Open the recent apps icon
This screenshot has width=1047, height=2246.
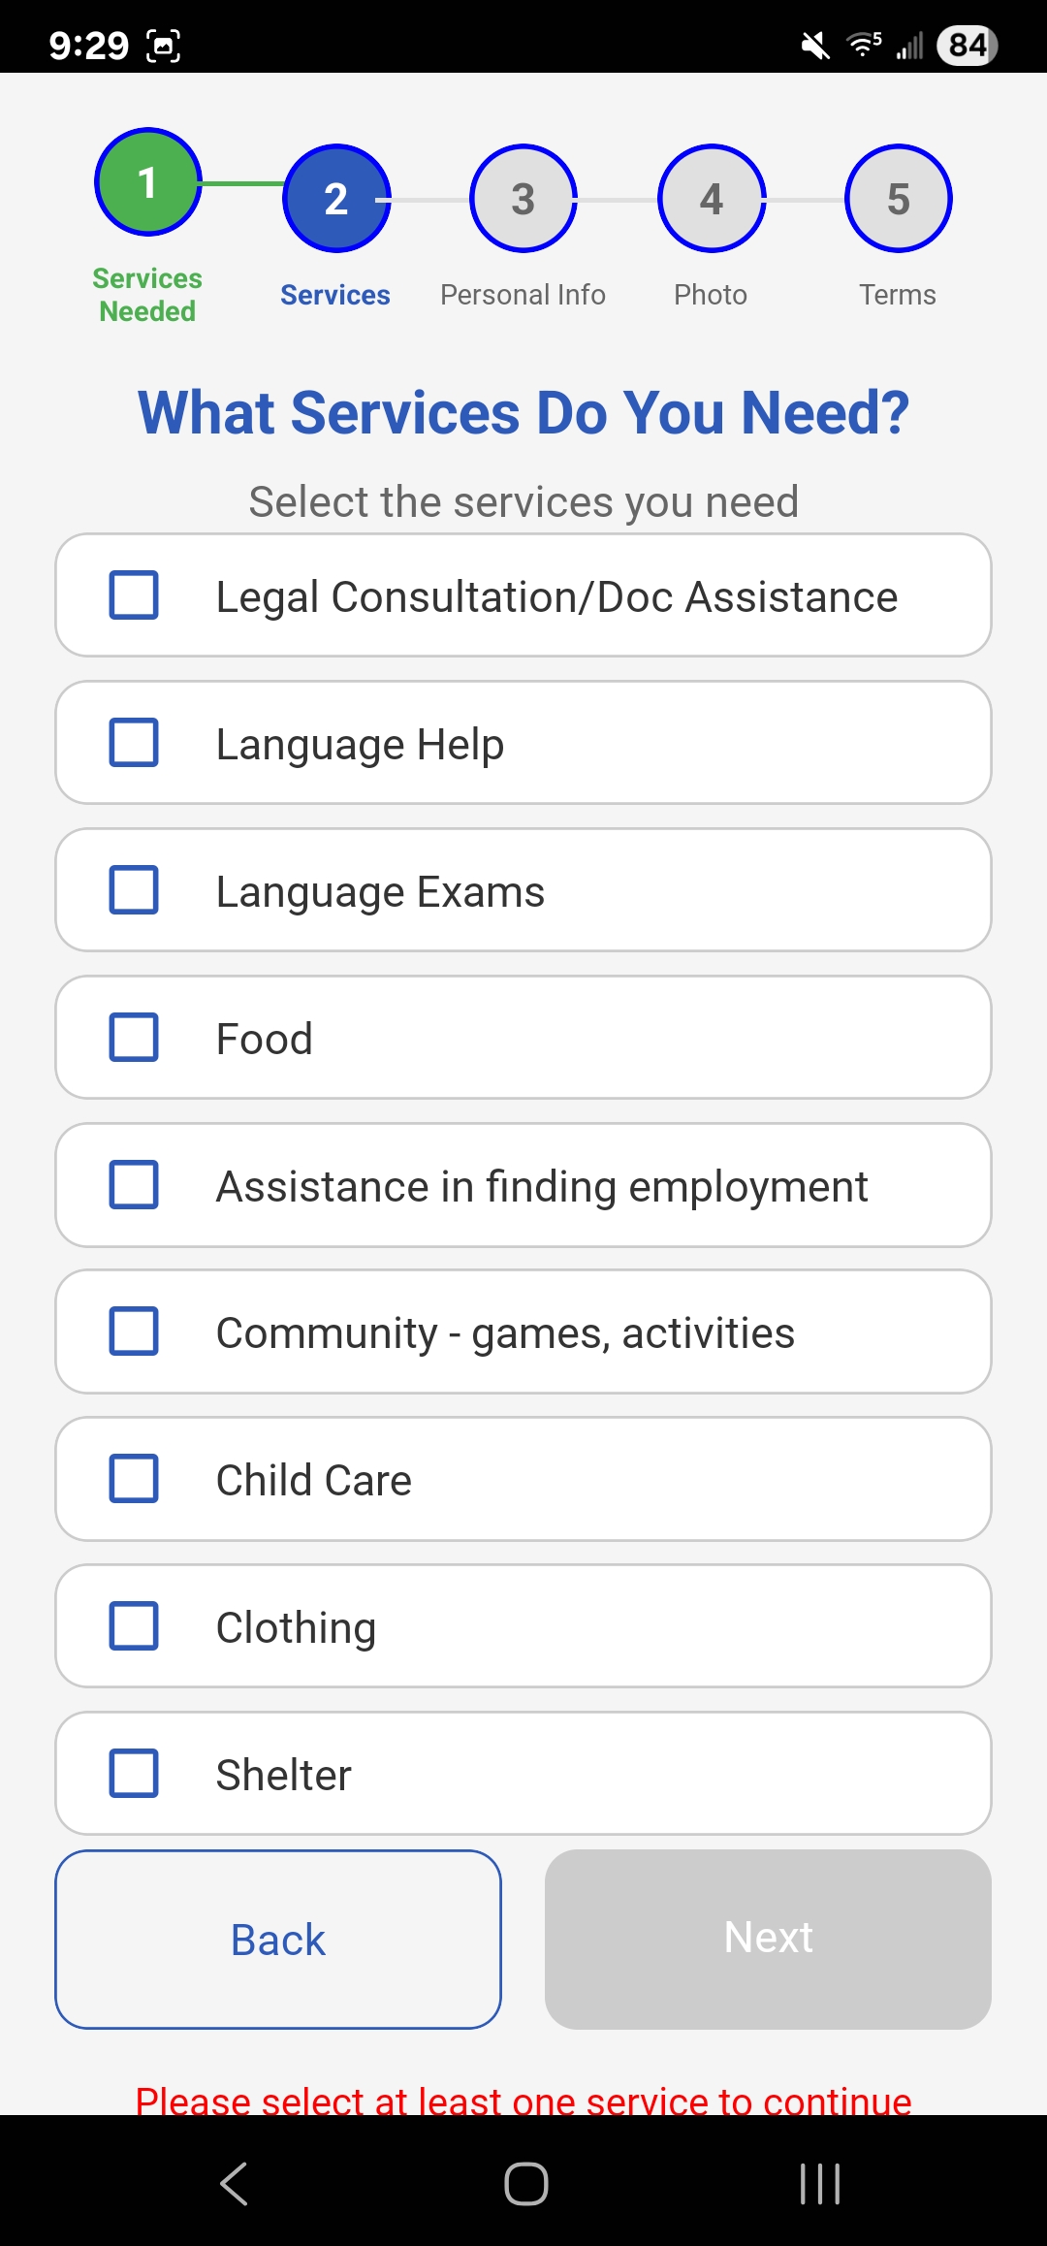(x=819, y=2184)
